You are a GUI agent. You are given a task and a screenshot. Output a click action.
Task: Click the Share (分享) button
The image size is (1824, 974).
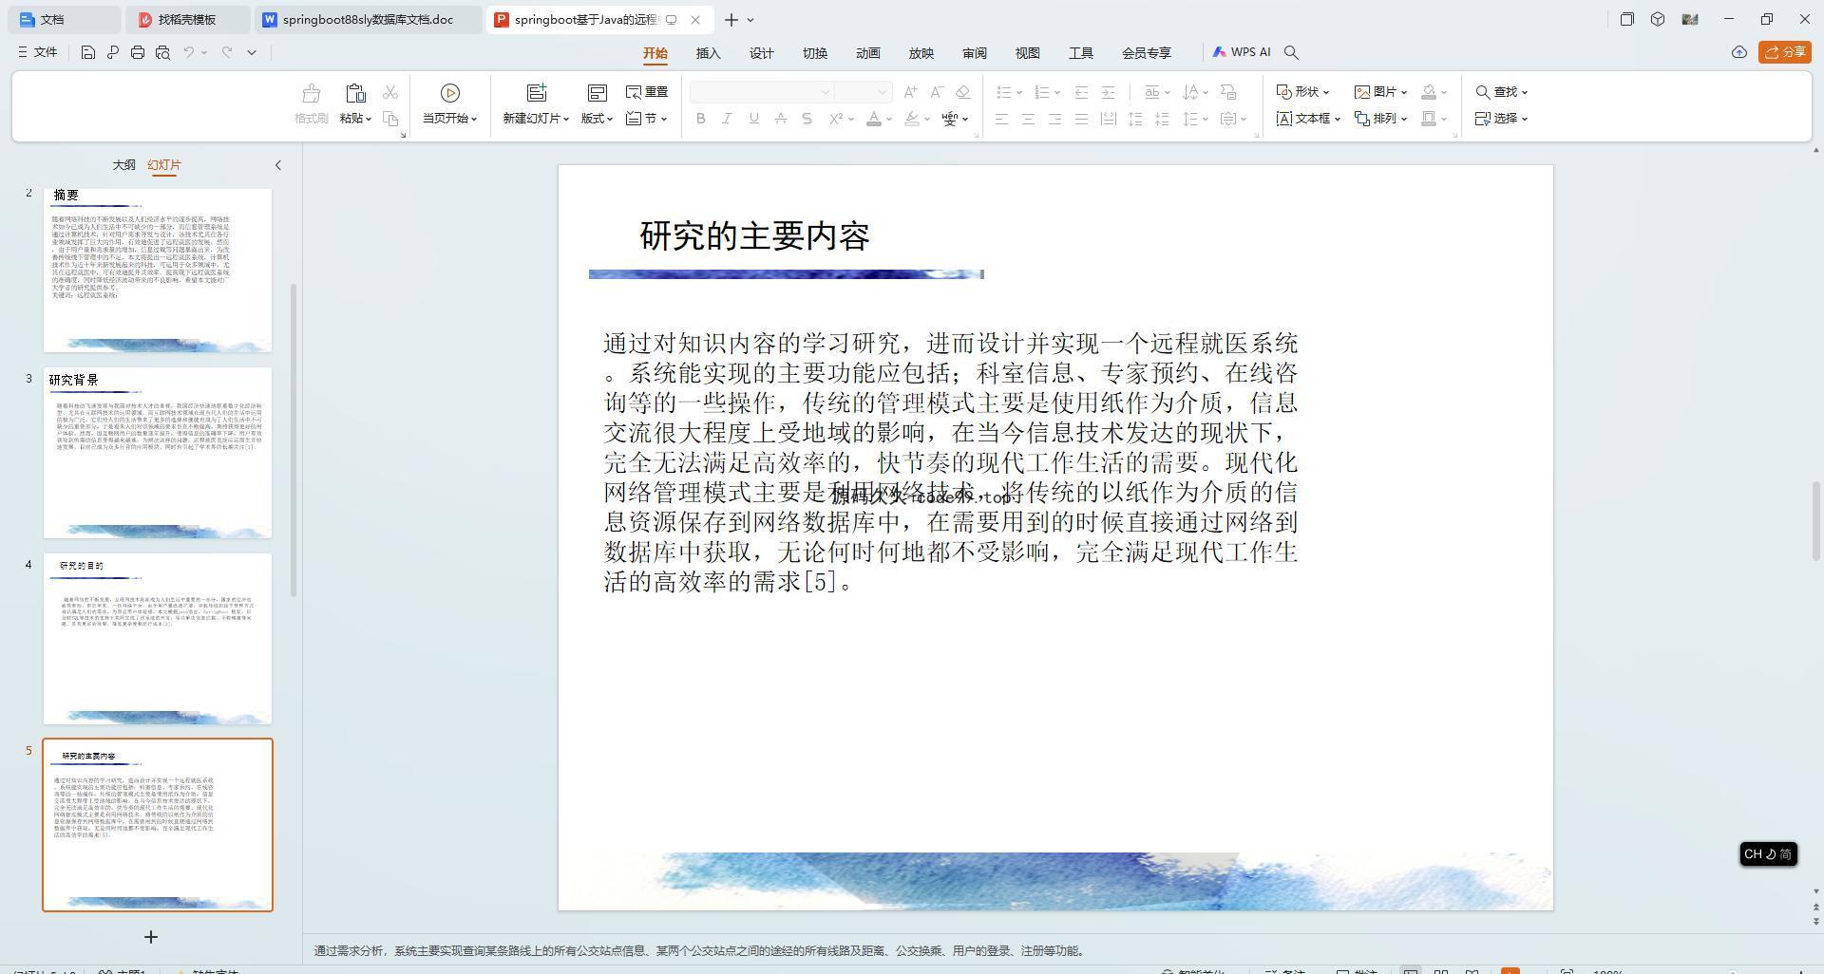pos(1784,52)
